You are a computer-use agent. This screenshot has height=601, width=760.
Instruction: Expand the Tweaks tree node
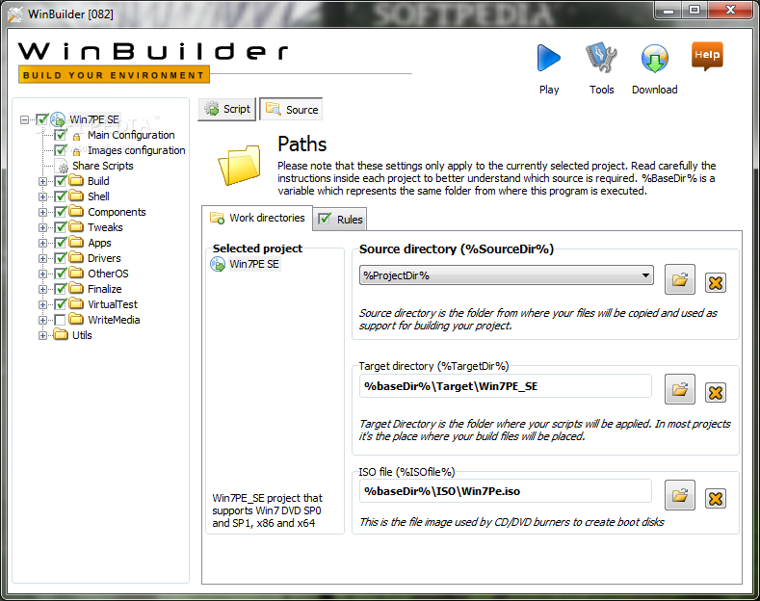coord(42,228)
